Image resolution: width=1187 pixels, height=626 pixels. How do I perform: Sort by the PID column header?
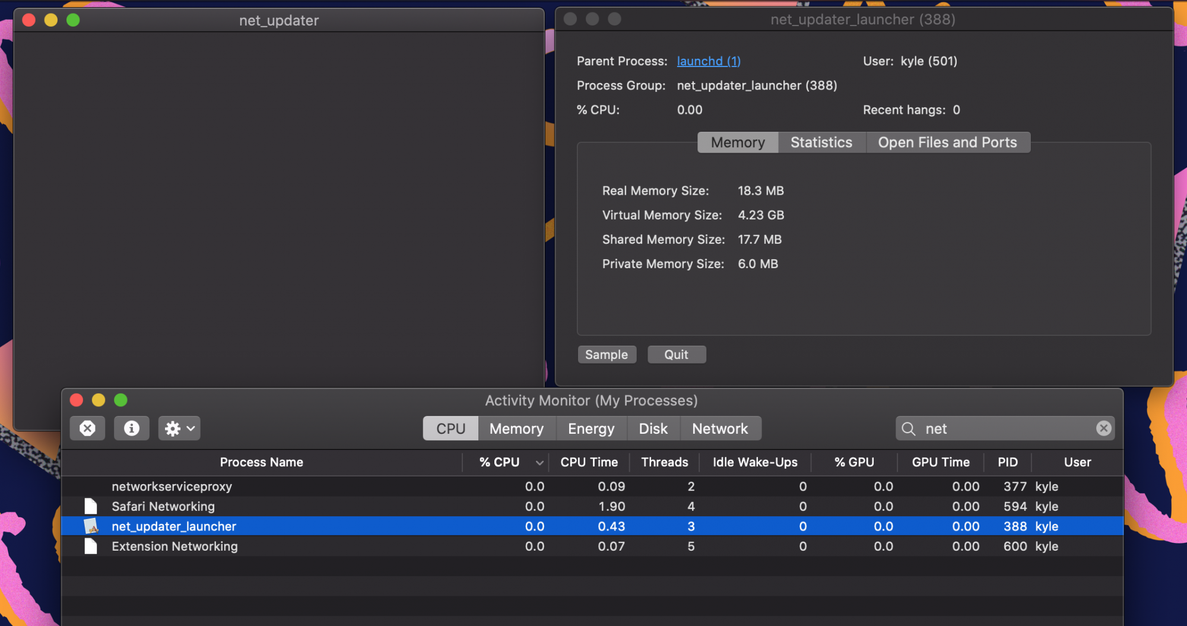point(1008,462)
